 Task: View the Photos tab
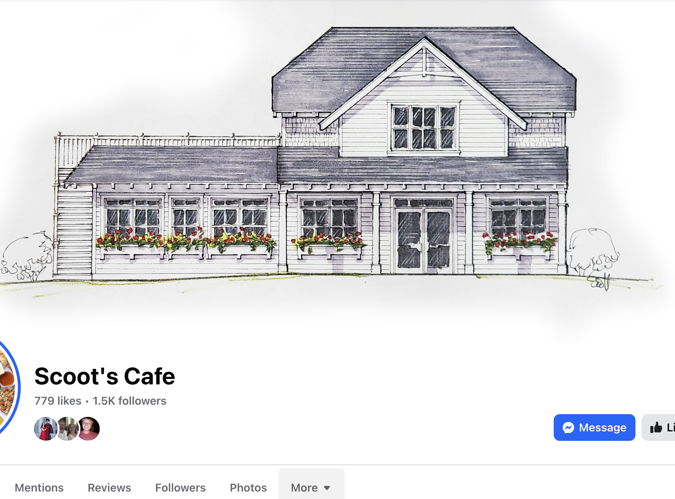click(248, 488)
